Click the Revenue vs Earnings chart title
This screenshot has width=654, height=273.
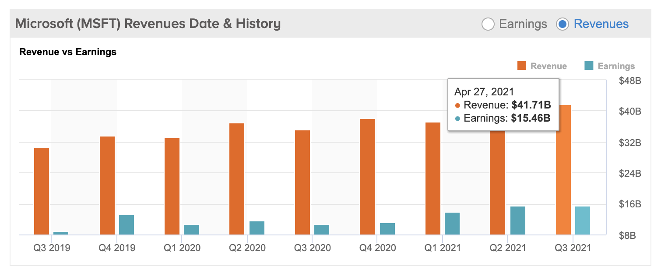coord(68,52)
